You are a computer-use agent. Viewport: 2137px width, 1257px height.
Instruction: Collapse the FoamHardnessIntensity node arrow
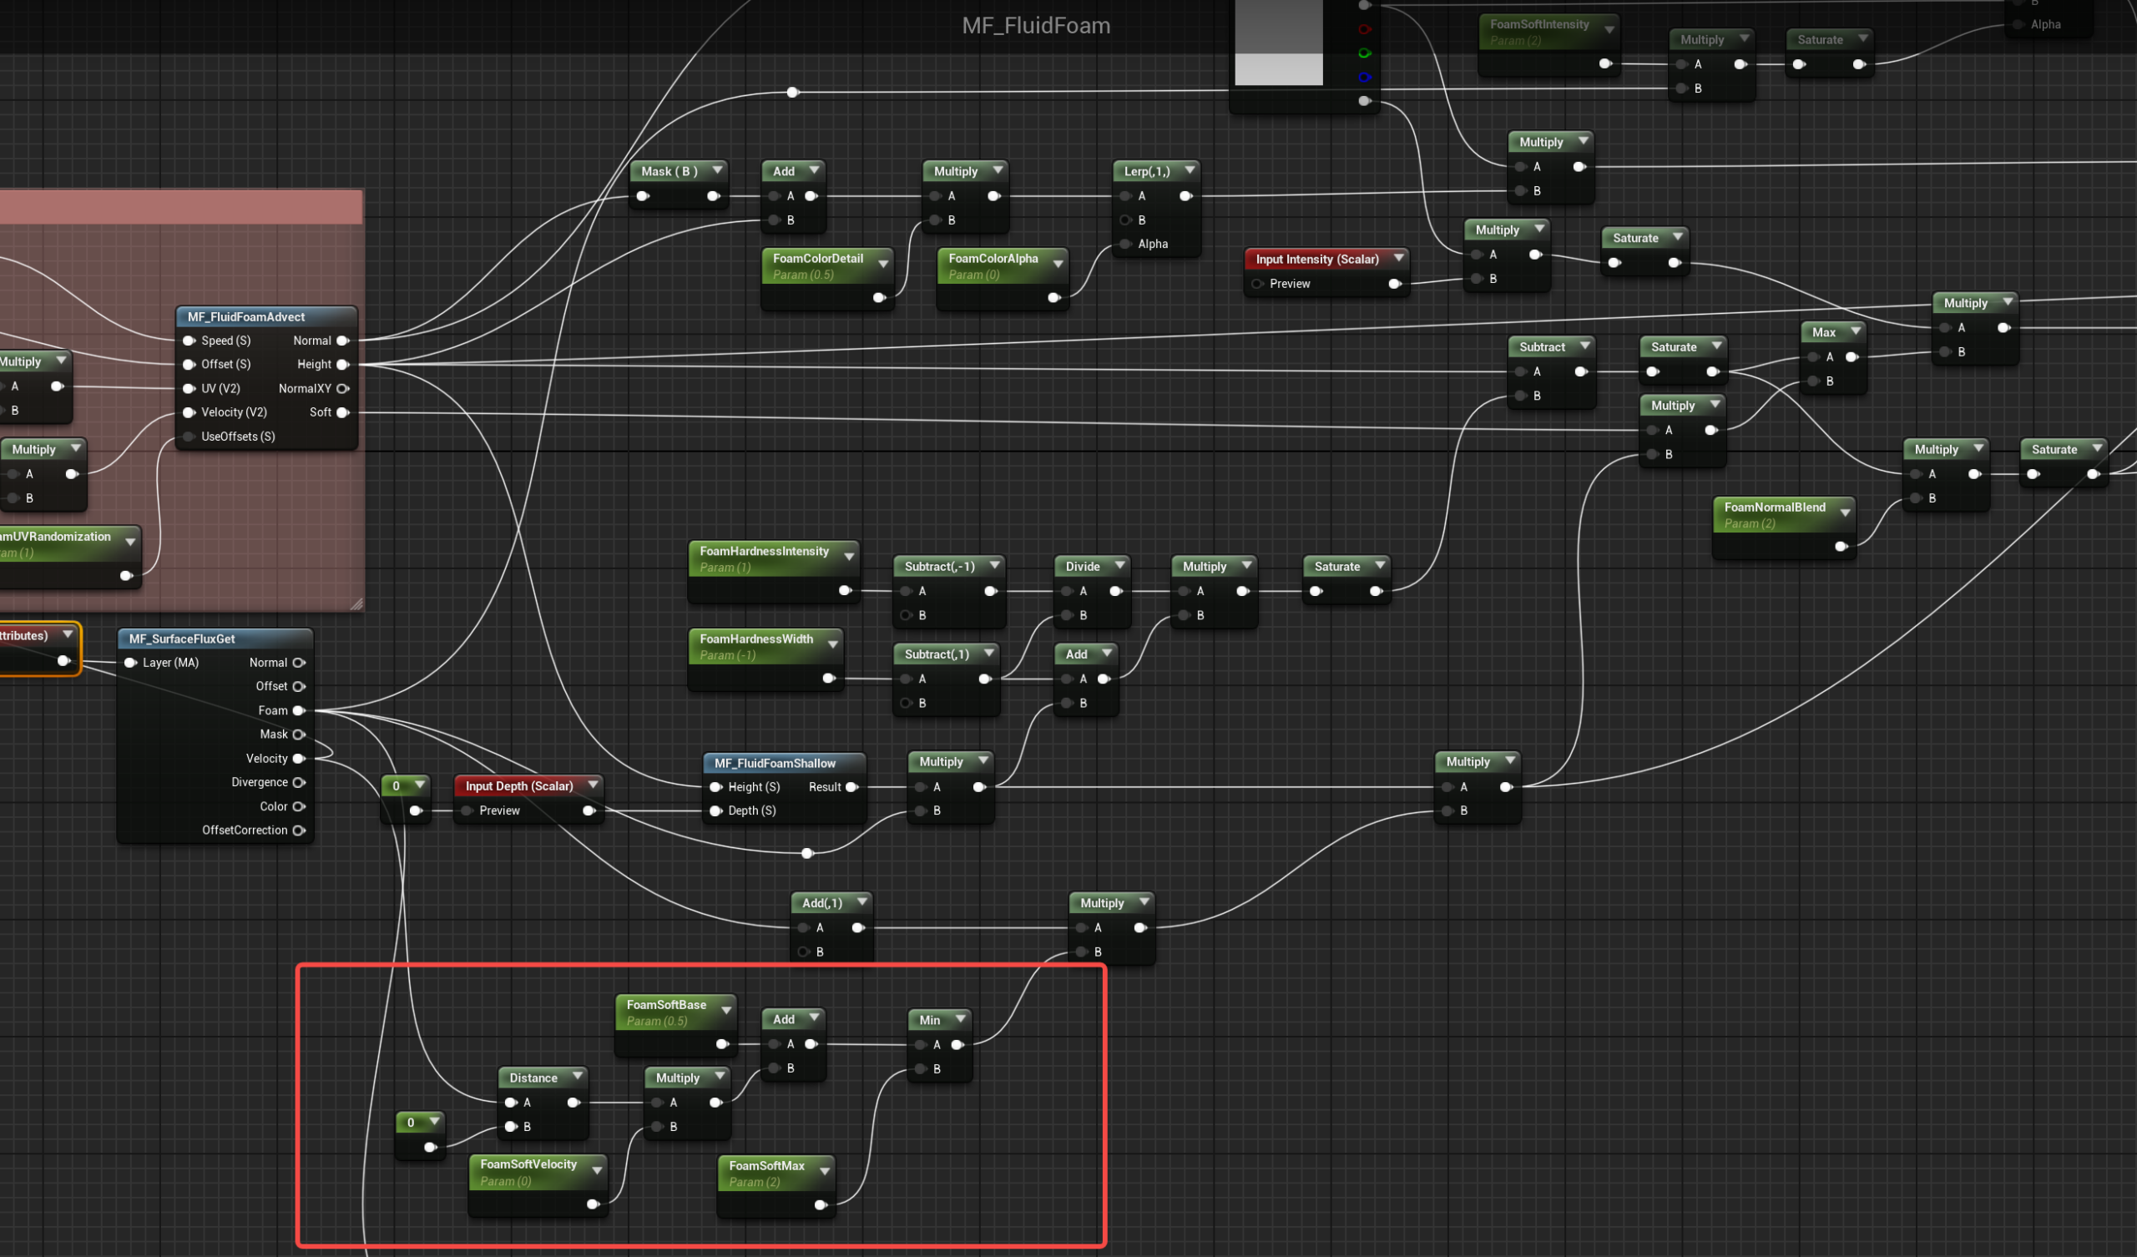(x=849, y=557)
